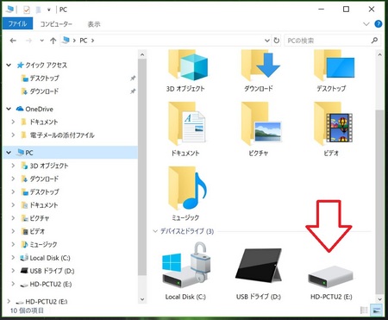This screenshot has width=388, height=320.
Task: Click main pane scroll down arrow
Action: pos(379,299)
